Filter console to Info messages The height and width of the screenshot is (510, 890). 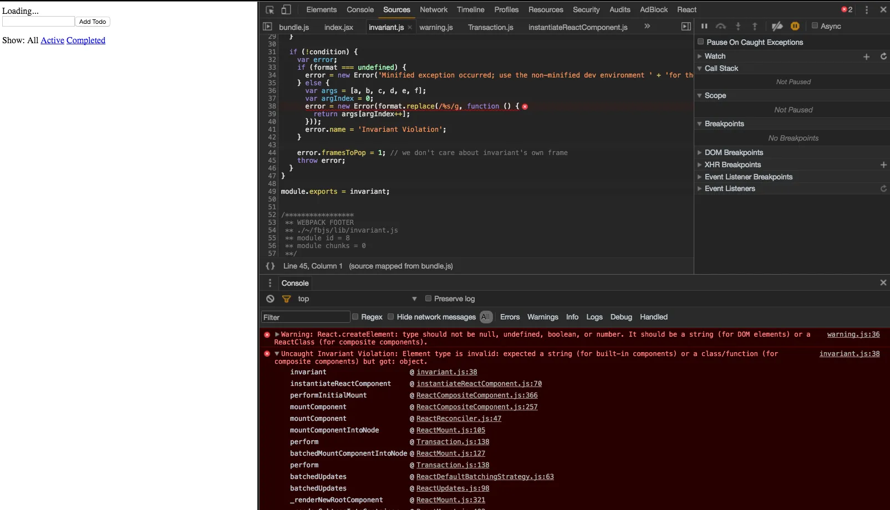point(572,317)
